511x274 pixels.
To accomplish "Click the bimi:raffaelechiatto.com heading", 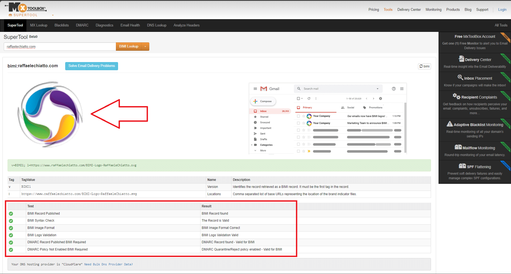I will 33,66.
